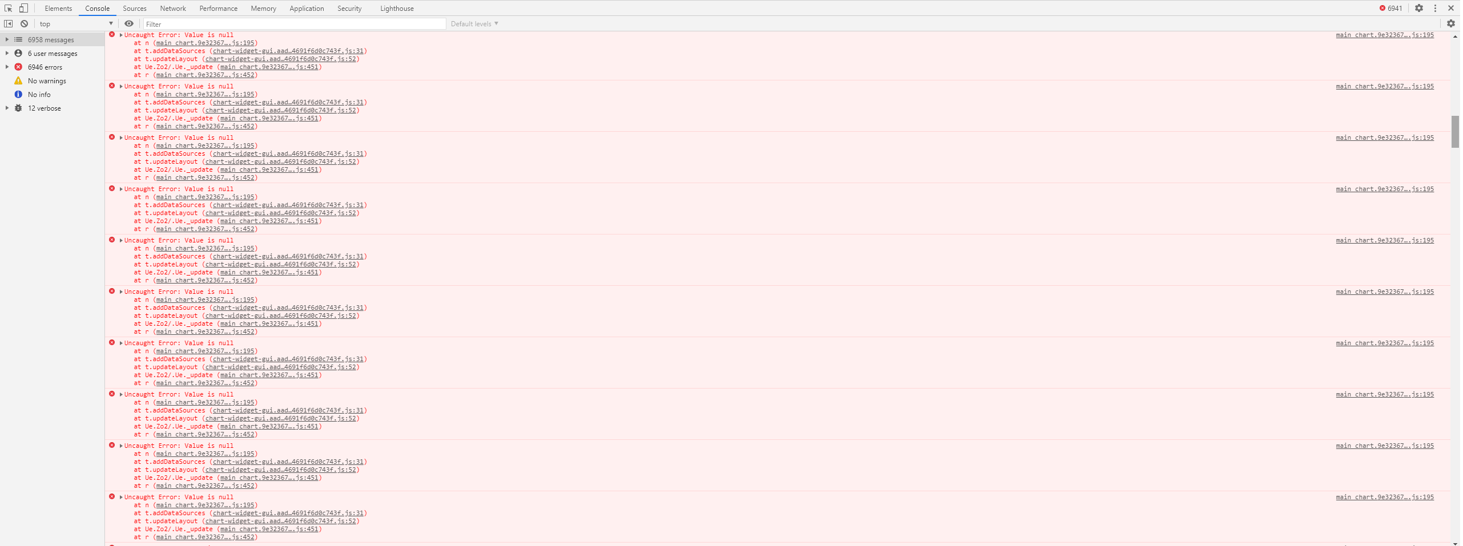This screenshot has width=1463, height=546.
Task: Open chart-widget-gui js:31 link in first error
Action: pos(288,51)
